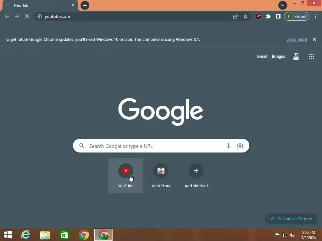Open Gmail link
This screenshot has width=322, height=241.
pos(262,56)
